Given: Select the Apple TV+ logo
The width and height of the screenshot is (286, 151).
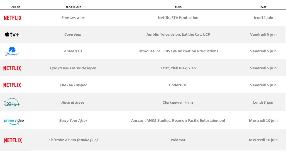Looking at the screenshot, I should (12, 34).
